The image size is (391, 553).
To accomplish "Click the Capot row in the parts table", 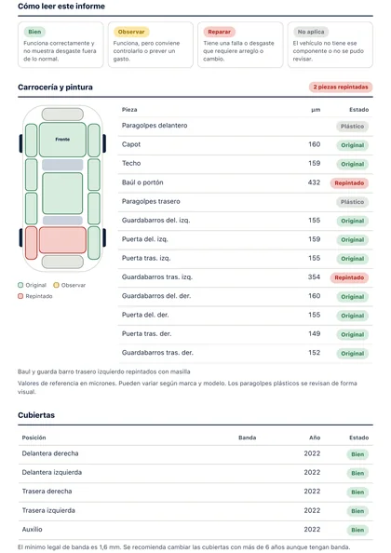I will pyautogui.click(x=246, y=145).
